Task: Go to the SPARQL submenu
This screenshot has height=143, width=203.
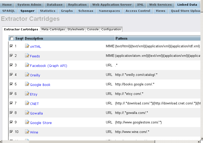Action: click(9, 11)
